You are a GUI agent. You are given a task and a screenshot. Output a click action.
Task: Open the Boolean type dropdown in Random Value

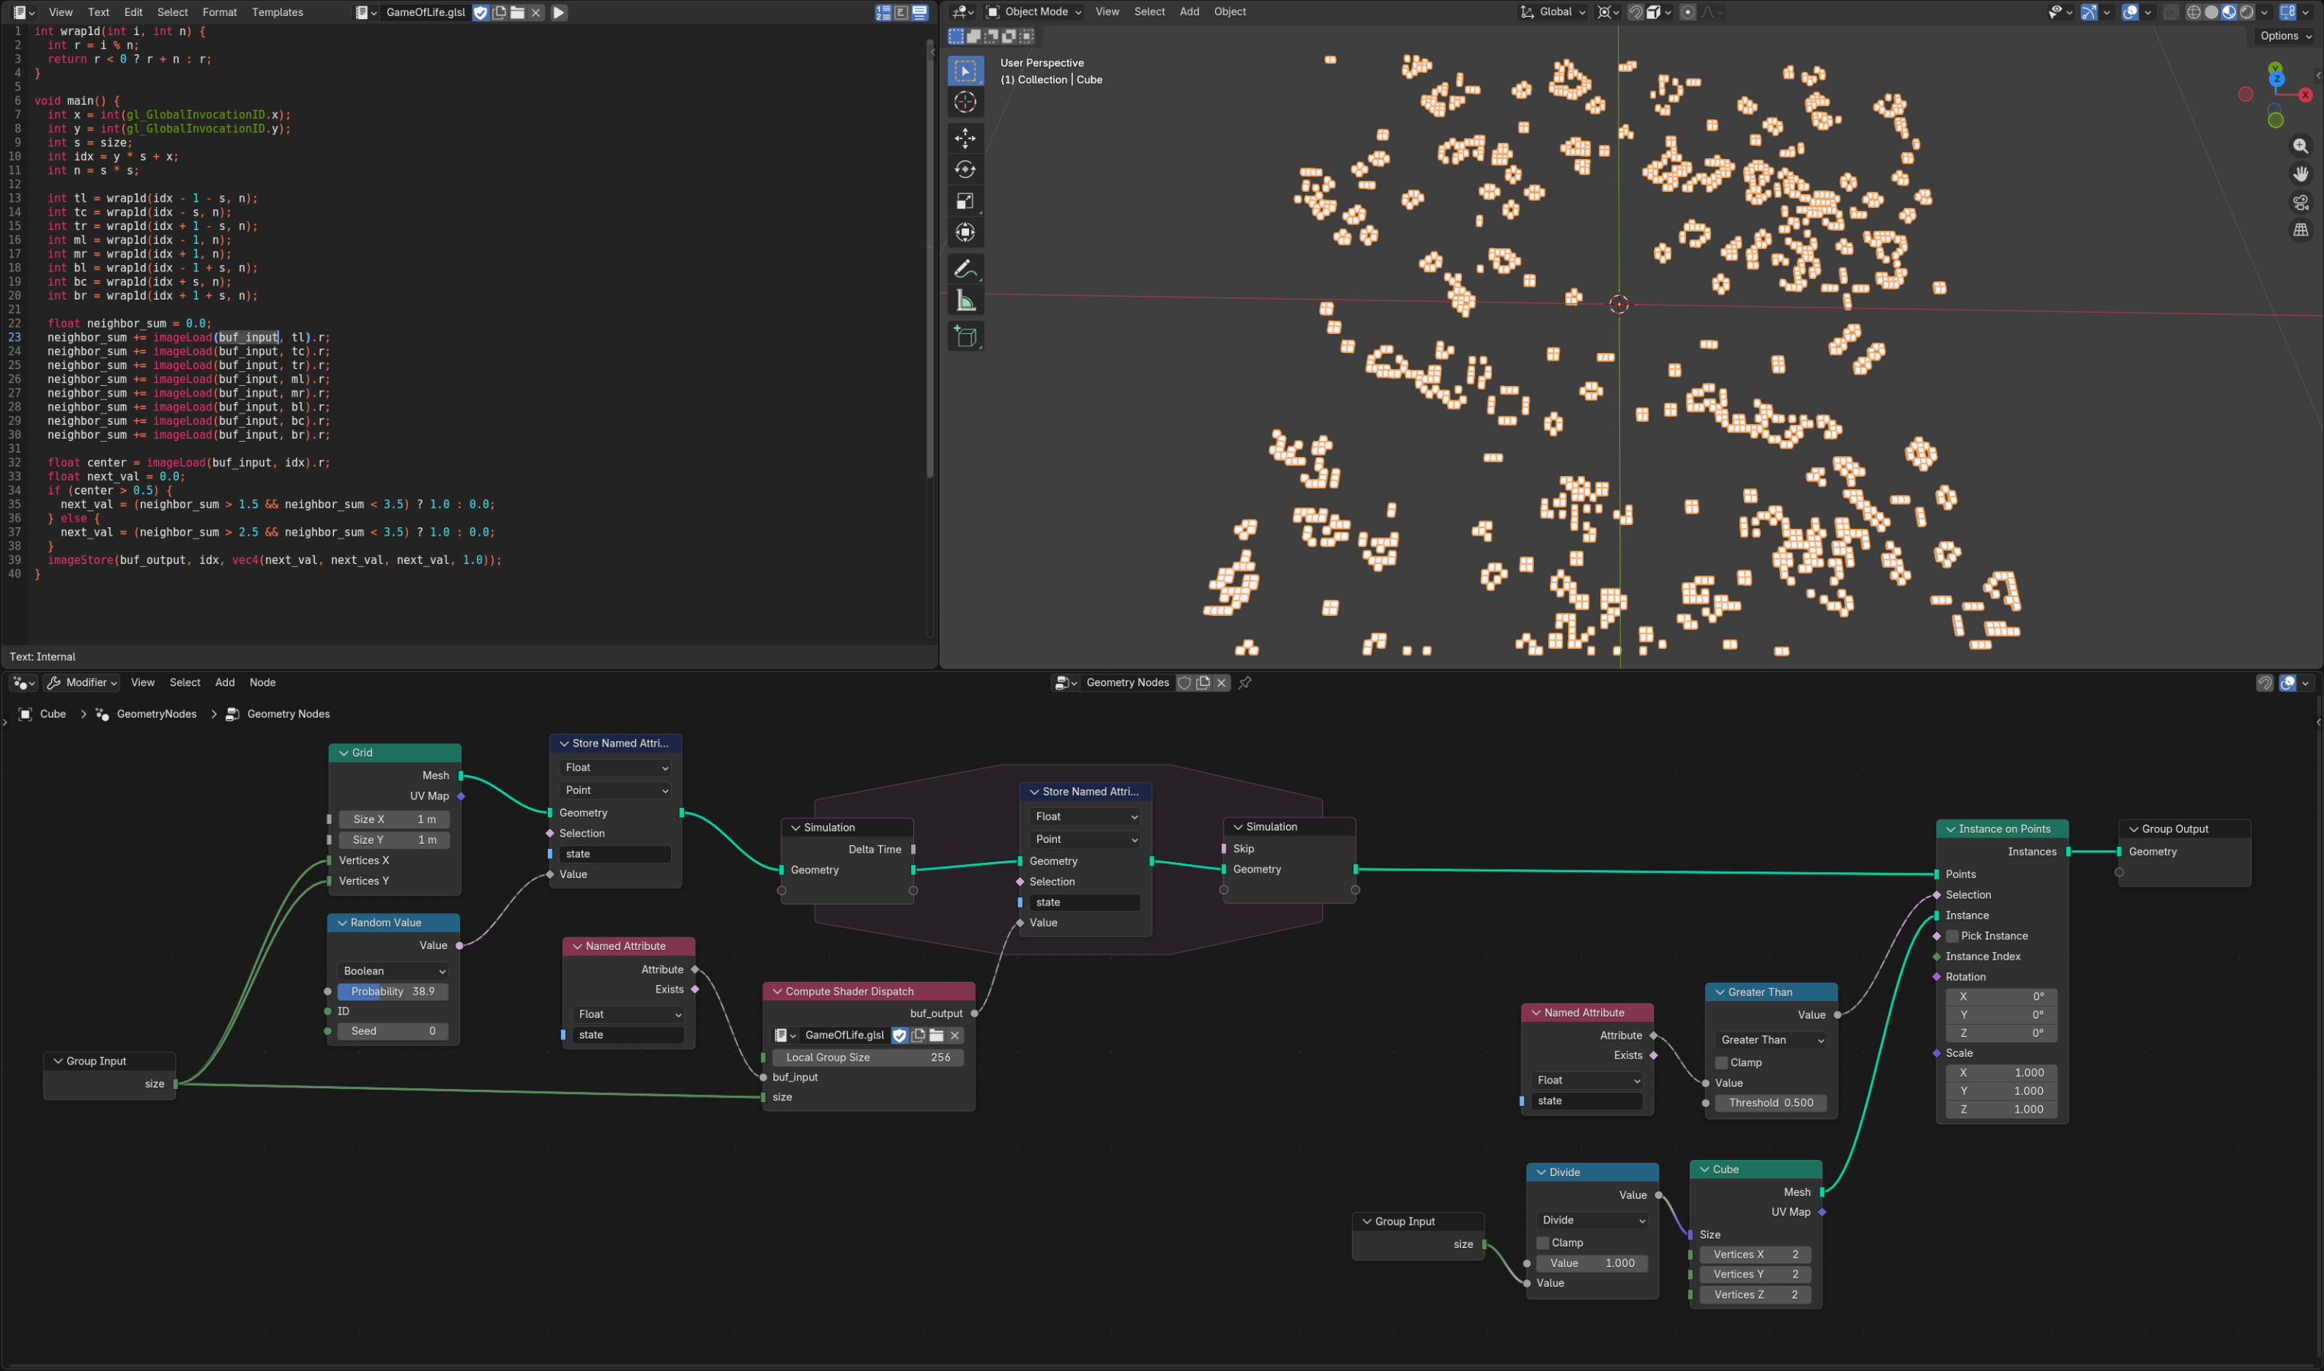click(394, 971)
